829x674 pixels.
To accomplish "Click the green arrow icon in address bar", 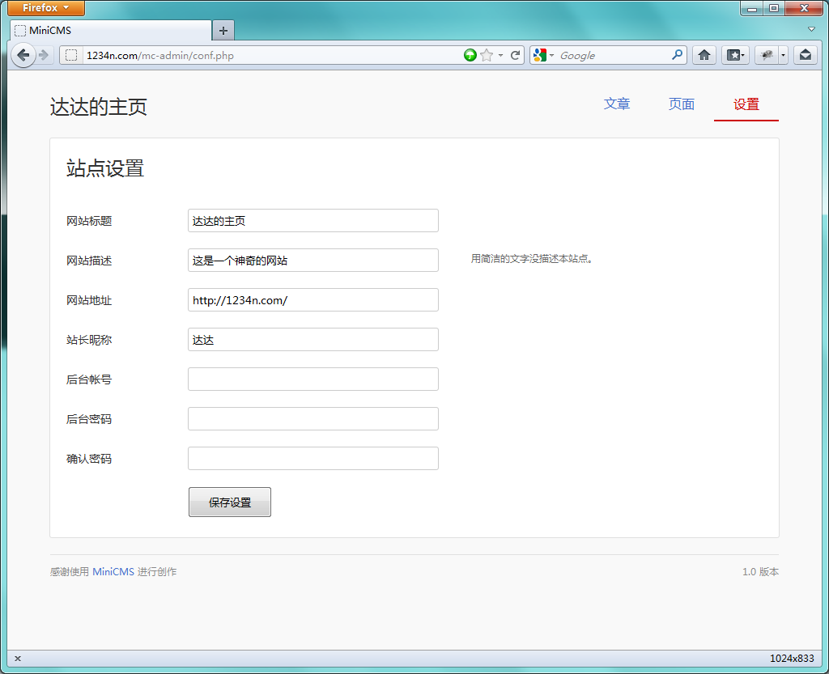I will [x=470, y=55].
